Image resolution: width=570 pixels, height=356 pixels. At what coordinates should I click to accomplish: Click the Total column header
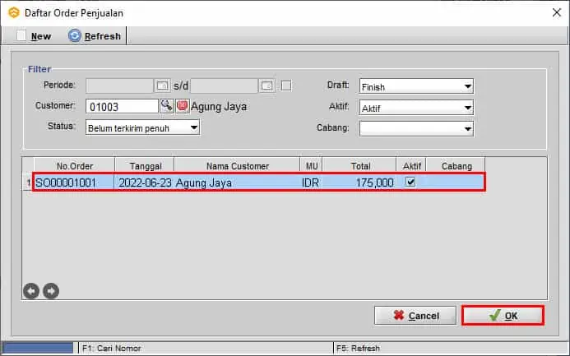360,166
